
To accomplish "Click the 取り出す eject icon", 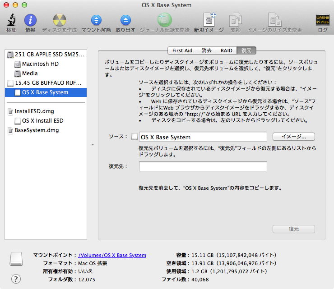I will point(125,20).
